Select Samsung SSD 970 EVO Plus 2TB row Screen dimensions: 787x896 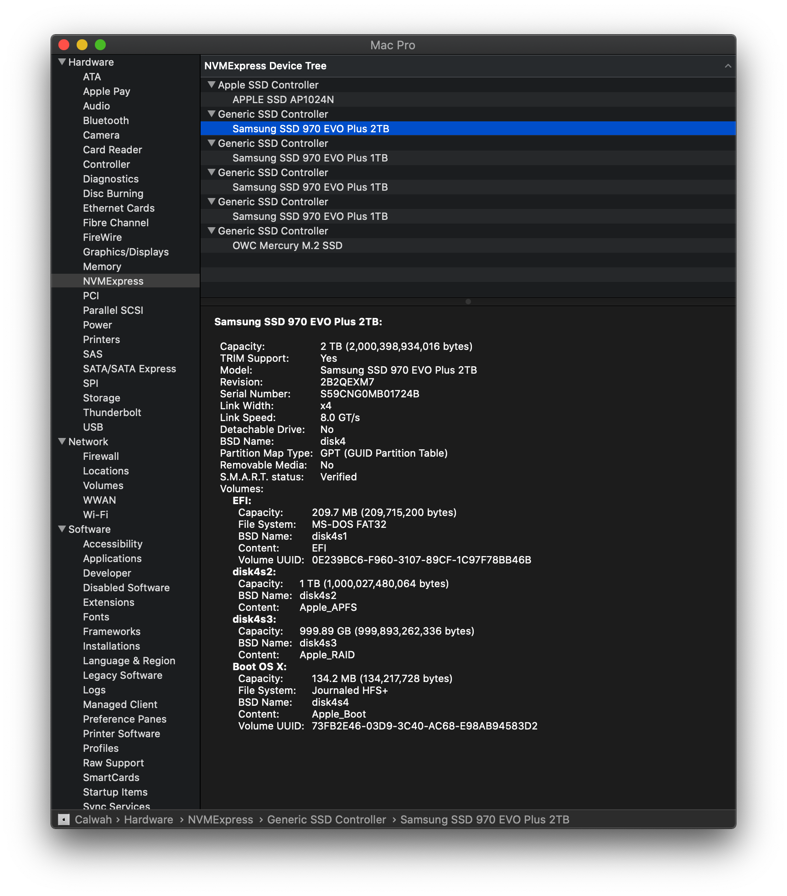pyautogui.click(x=468, y=129)
